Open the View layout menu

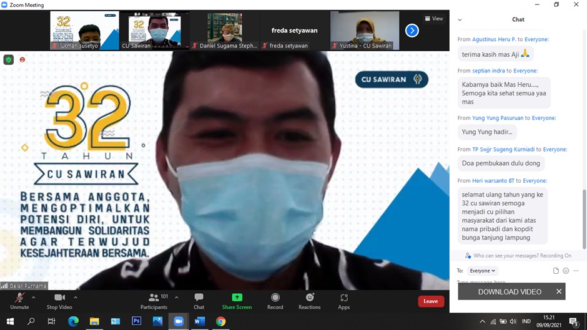434,18
